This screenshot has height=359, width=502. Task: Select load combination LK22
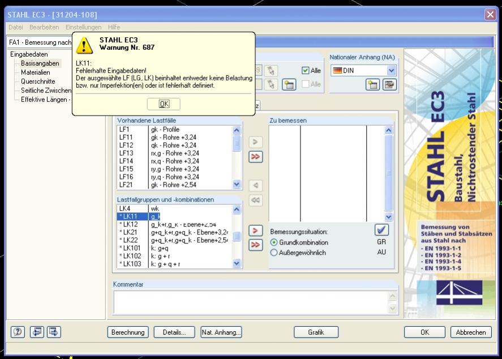(x=175, y=240)
